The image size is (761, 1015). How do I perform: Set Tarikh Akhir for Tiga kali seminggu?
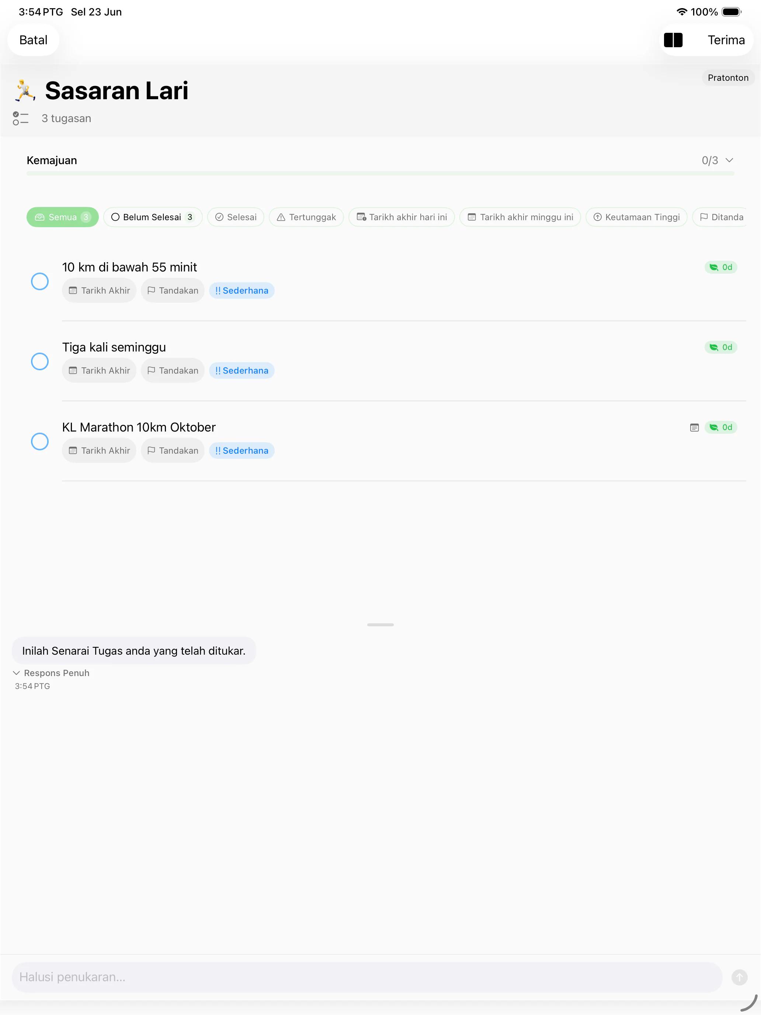click(x=99, y=370)
